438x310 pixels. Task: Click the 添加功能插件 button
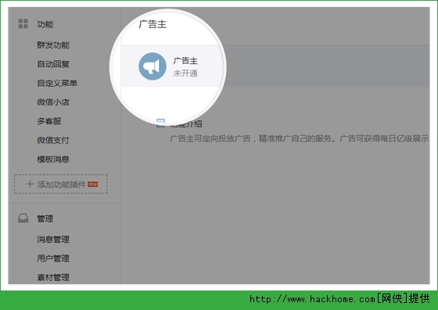coord(61,184)
